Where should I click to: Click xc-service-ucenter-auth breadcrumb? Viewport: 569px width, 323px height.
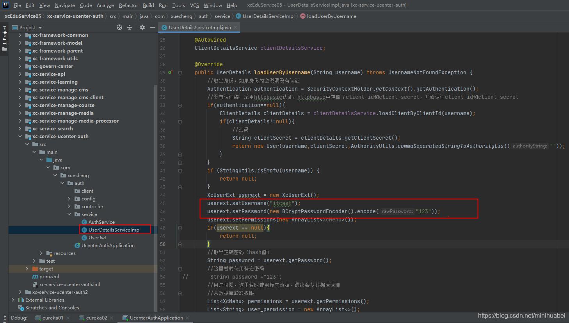[x=75, y=16]
